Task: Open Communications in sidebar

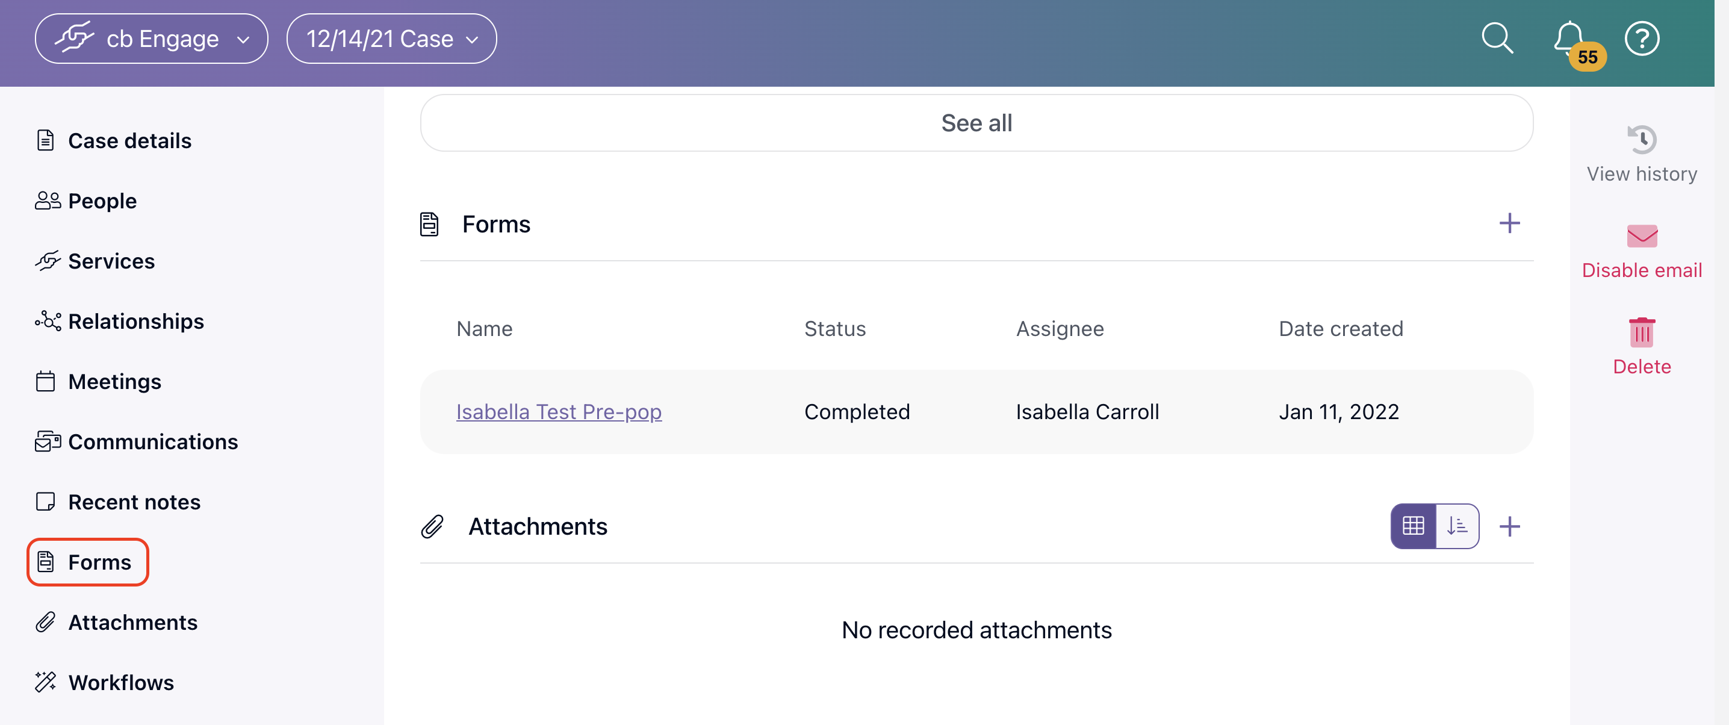Action: 136,442
